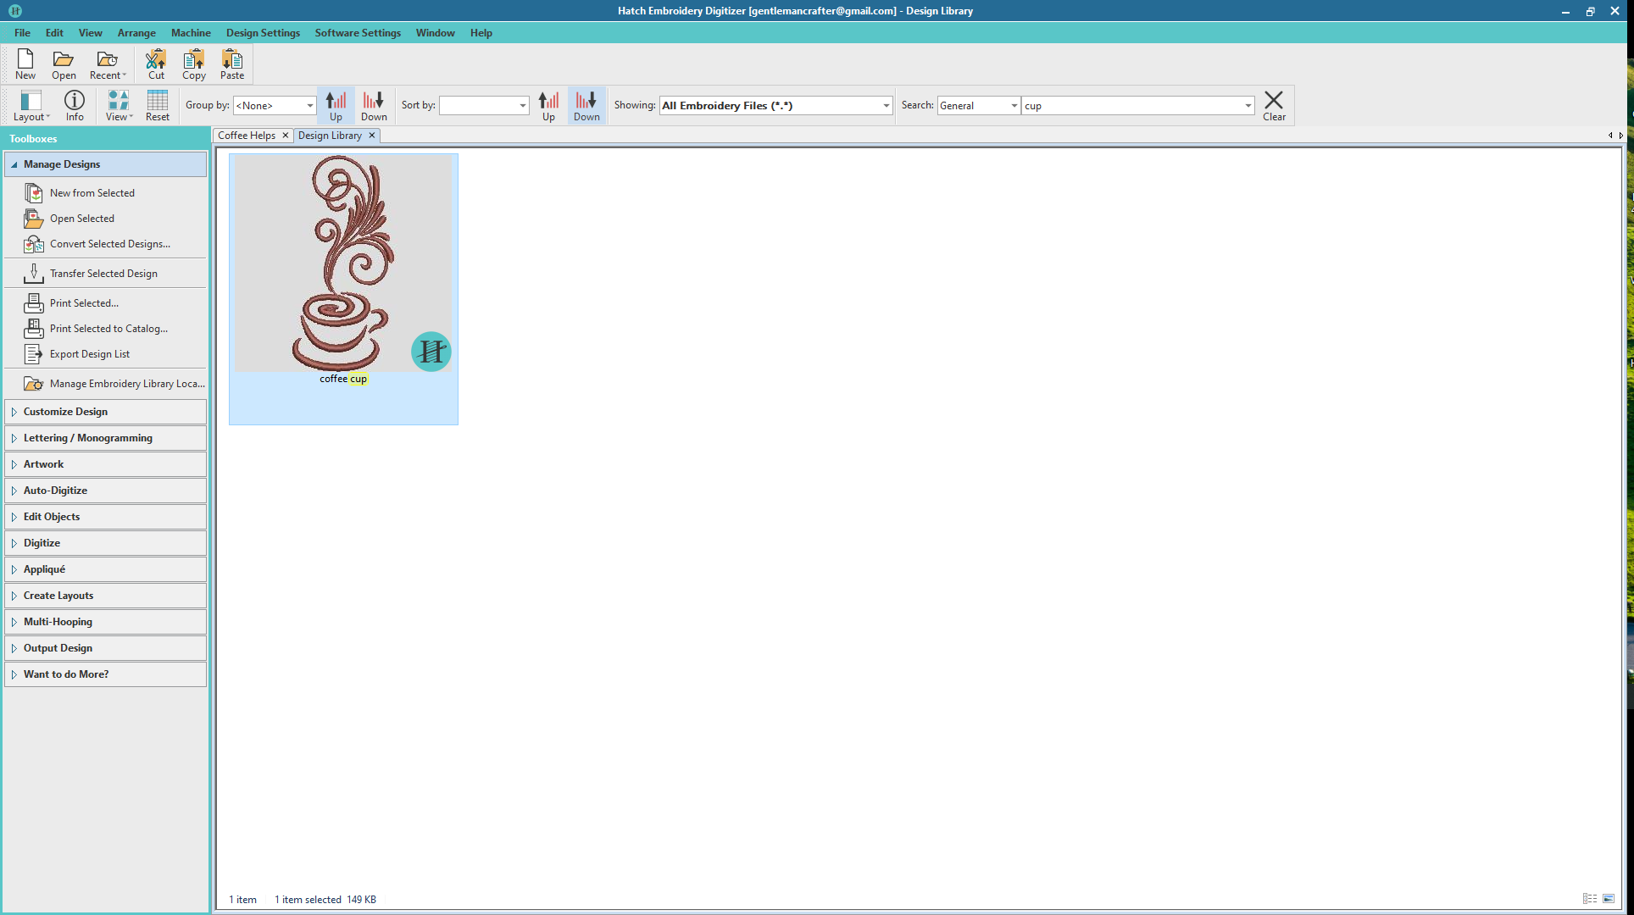This screenshot has width=1634, height=915.
Task: Toggle Group by Up ordering
Action: tap(336, 105)
